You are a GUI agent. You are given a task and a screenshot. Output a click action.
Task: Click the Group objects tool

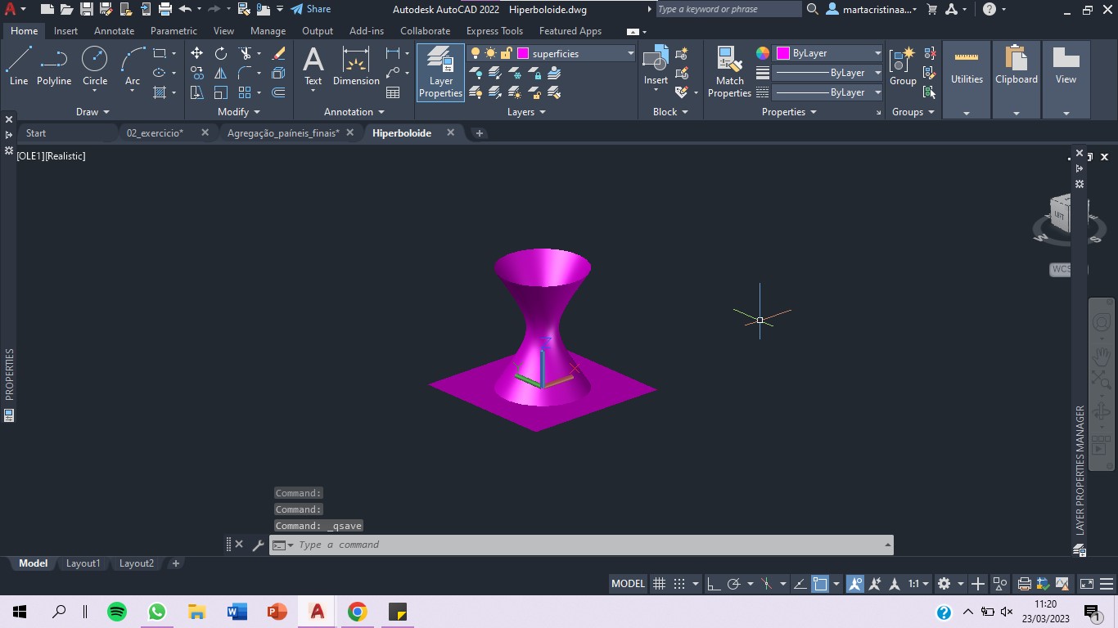click(x=903, y=67)
